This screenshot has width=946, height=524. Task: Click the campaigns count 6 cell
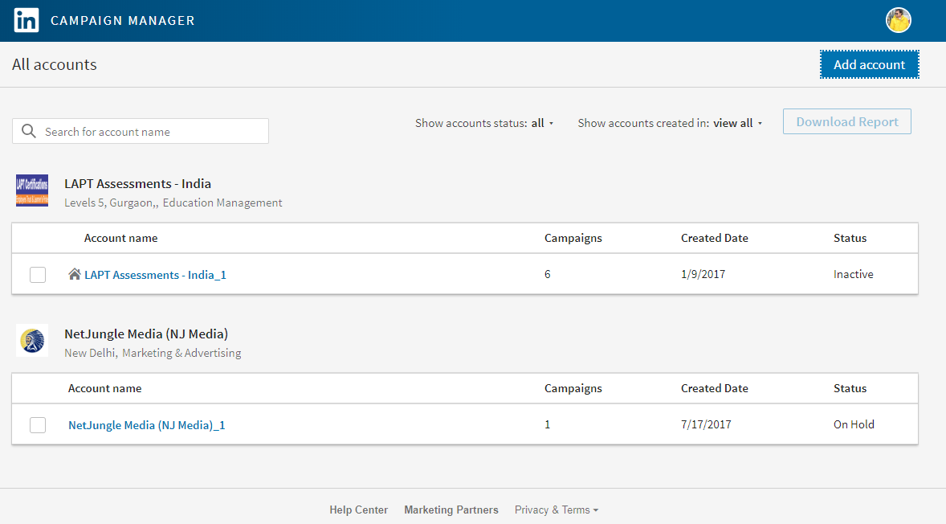[547, 274]
